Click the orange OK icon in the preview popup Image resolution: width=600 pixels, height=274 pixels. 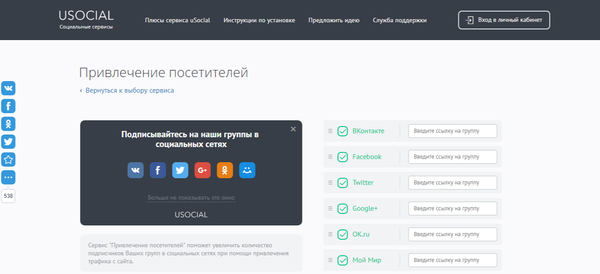pyautogui.click(x=225, y=170)
